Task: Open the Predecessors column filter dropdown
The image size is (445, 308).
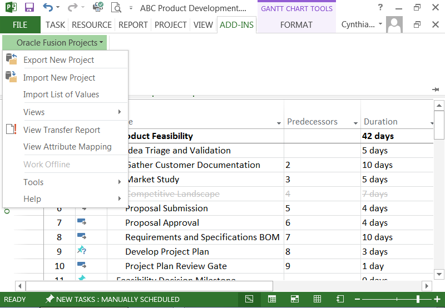Action: point(355,122)
